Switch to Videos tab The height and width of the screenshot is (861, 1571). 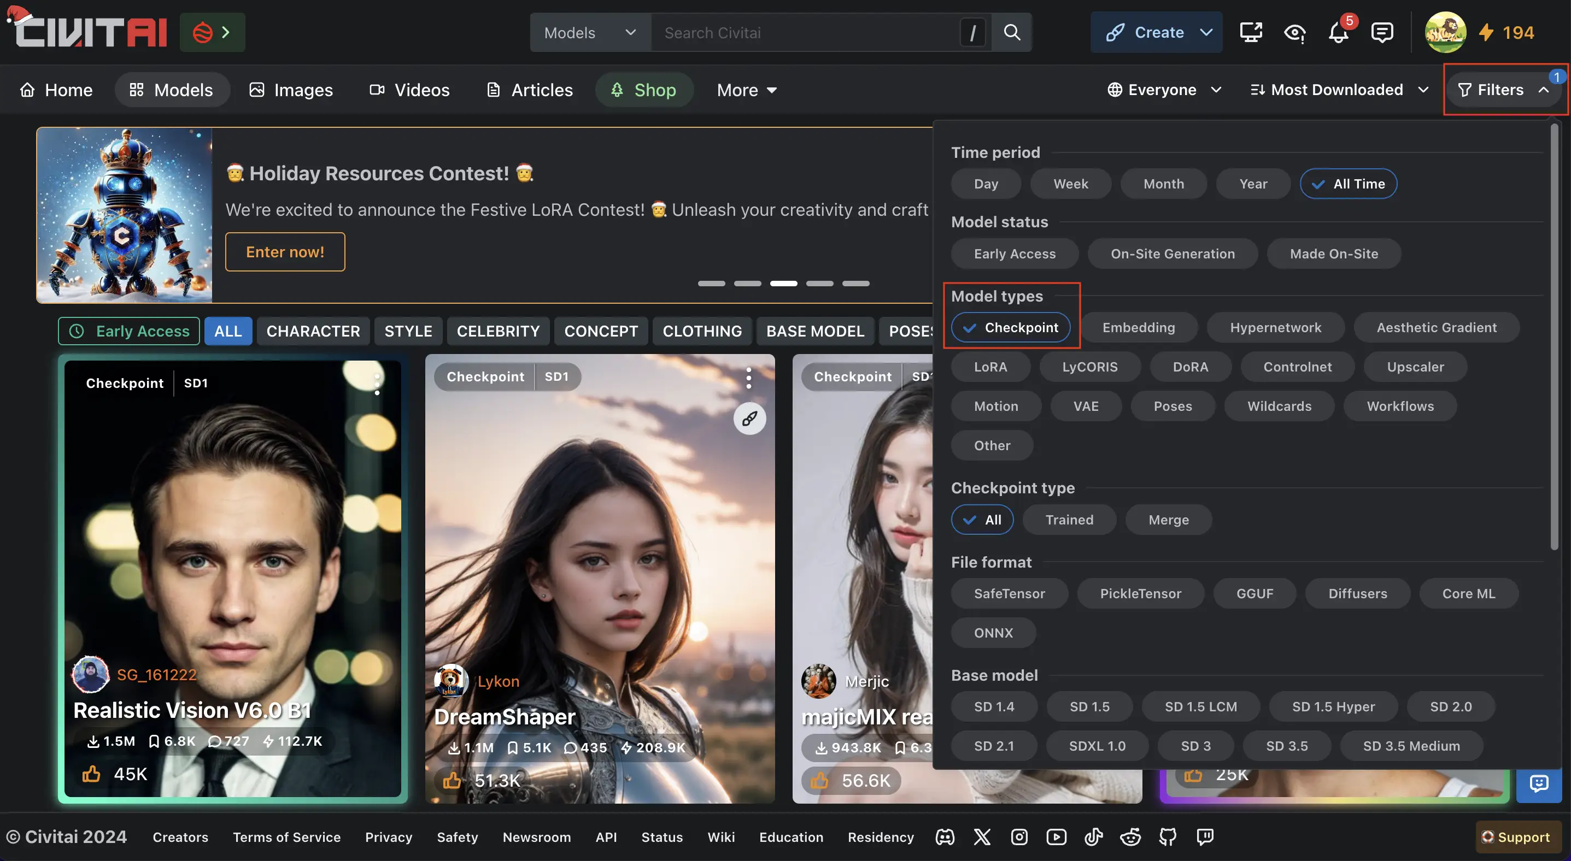click(410, 90)
